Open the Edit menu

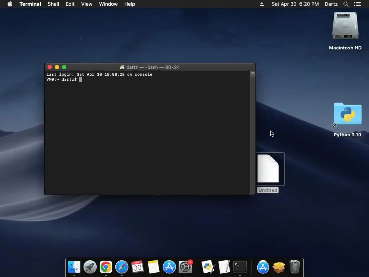70,4
